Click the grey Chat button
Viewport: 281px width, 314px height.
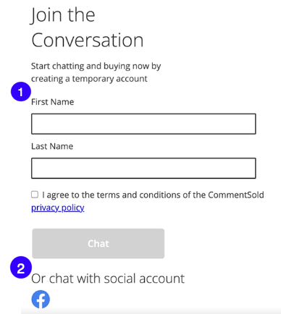(98, 244)
